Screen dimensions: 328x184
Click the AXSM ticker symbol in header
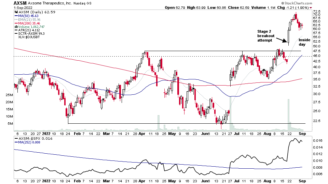20,3
